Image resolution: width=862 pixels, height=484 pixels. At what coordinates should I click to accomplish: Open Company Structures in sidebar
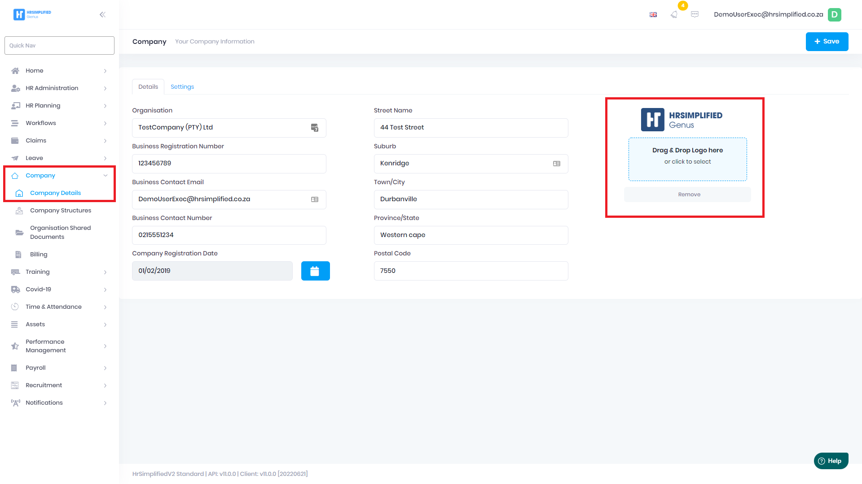point(61,210)
